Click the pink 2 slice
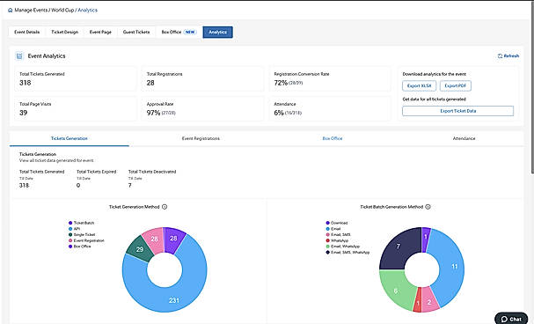 click(x=429, y=302)
